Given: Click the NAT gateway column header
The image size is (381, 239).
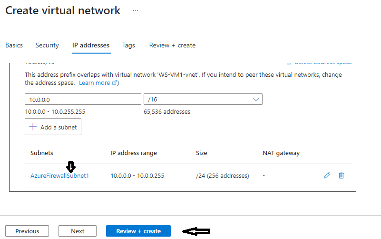Looking at the screenshot, I should point(281,153).
